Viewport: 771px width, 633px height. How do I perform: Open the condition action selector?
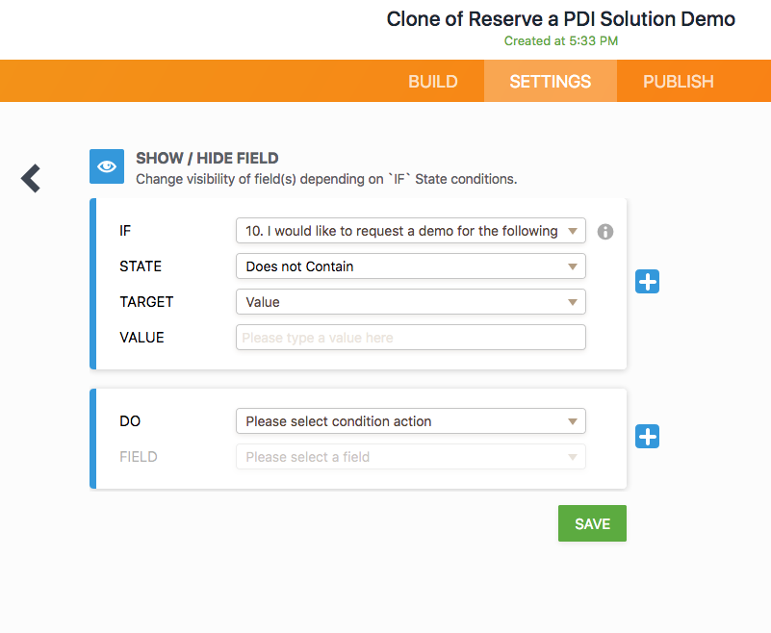[410, 420]
